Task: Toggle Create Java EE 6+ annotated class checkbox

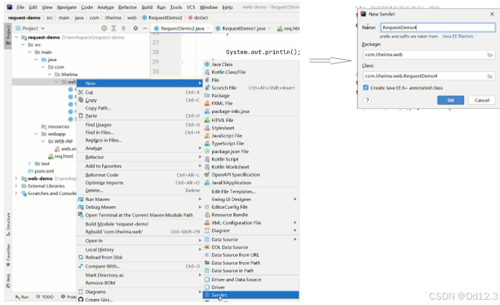Action: [366, 88]
